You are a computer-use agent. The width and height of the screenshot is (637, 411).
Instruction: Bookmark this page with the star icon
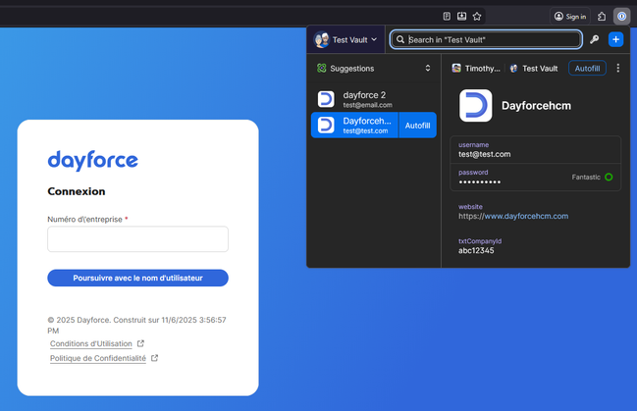tap(477, 17)
